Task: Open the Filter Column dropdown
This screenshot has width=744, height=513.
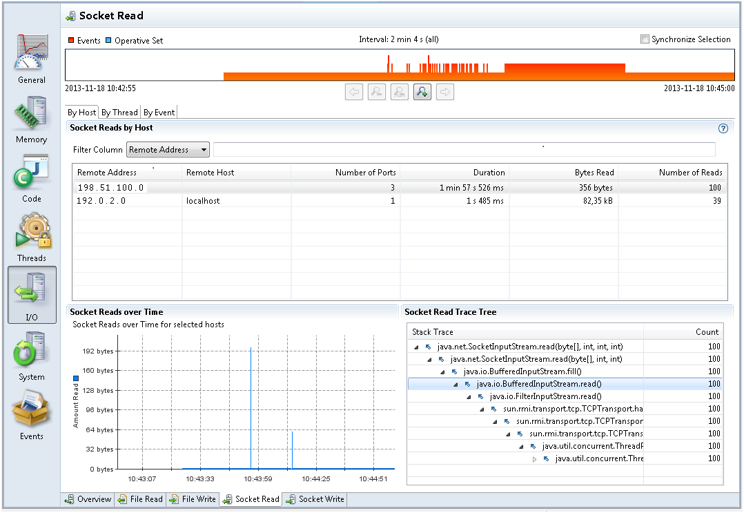Action: point(168,150)
